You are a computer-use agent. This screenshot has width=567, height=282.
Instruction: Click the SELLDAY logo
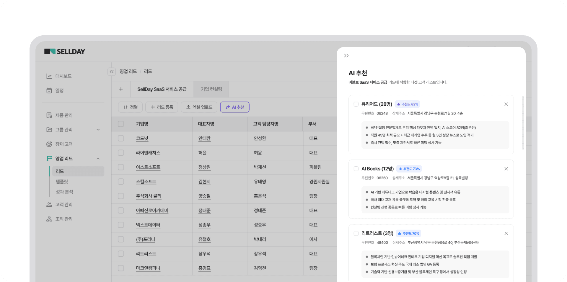[65, 52]
